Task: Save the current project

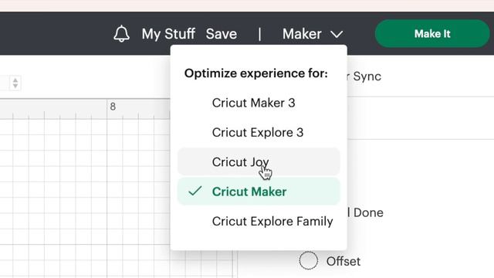Action: (x=222, y=34)
